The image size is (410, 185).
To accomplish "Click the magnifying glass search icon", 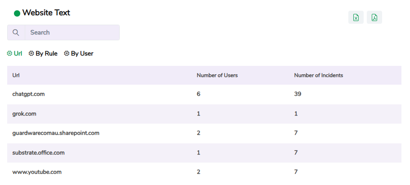I will click(16, 33).
